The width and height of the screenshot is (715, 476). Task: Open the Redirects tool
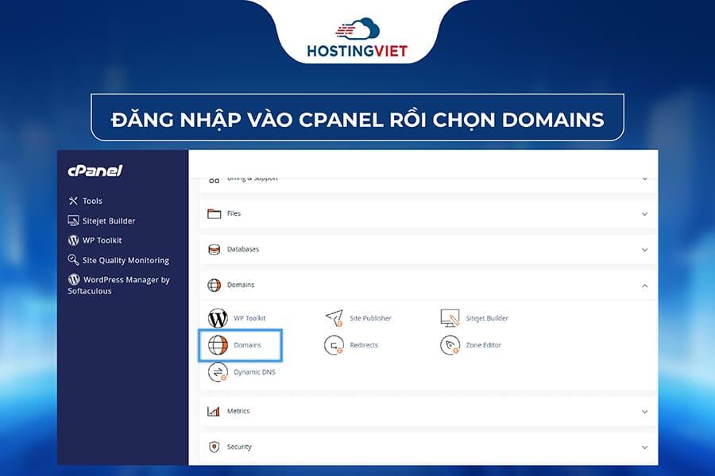(x=333, y=345)
